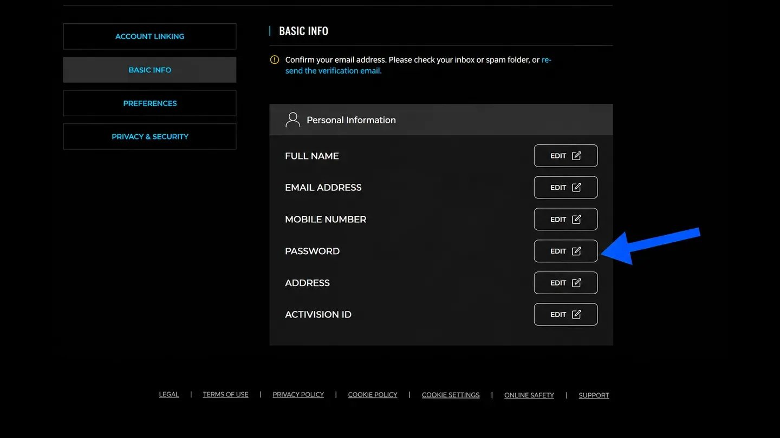The width and height of the screenshot is (780, 438).
Task: Open the Support footer link
Action: point(594,395)
